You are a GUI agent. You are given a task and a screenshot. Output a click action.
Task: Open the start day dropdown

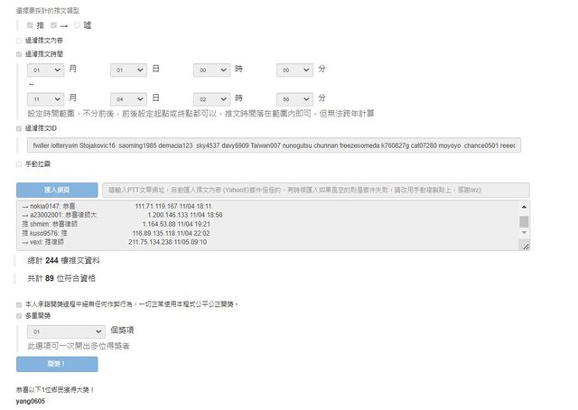[127, 70]
